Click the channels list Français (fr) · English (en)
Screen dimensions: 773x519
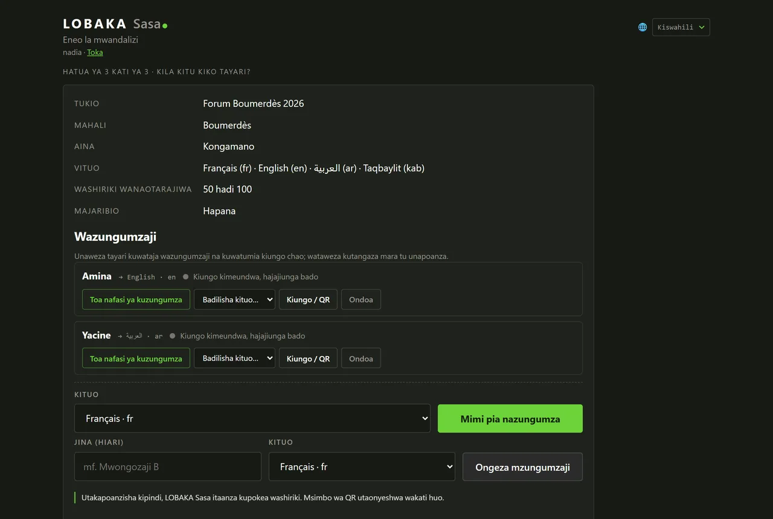(x=314, y=168)
